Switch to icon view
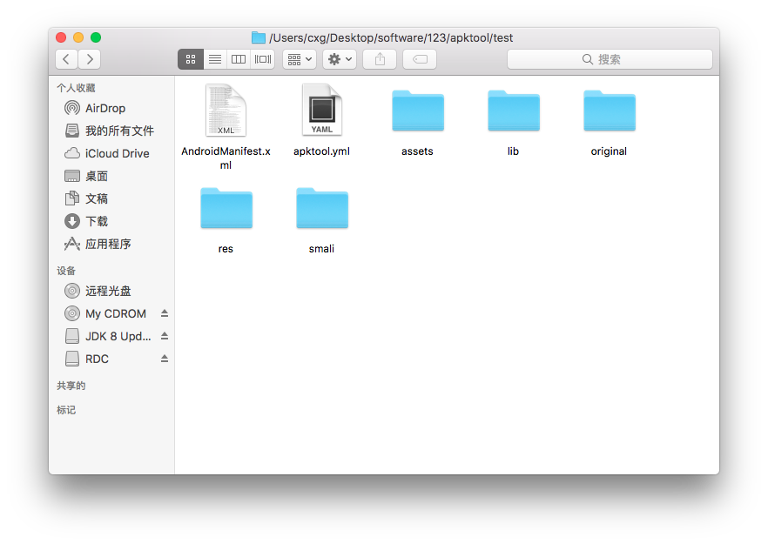Image resolution: width=768 pixels, height=544 pixels. 191,59
